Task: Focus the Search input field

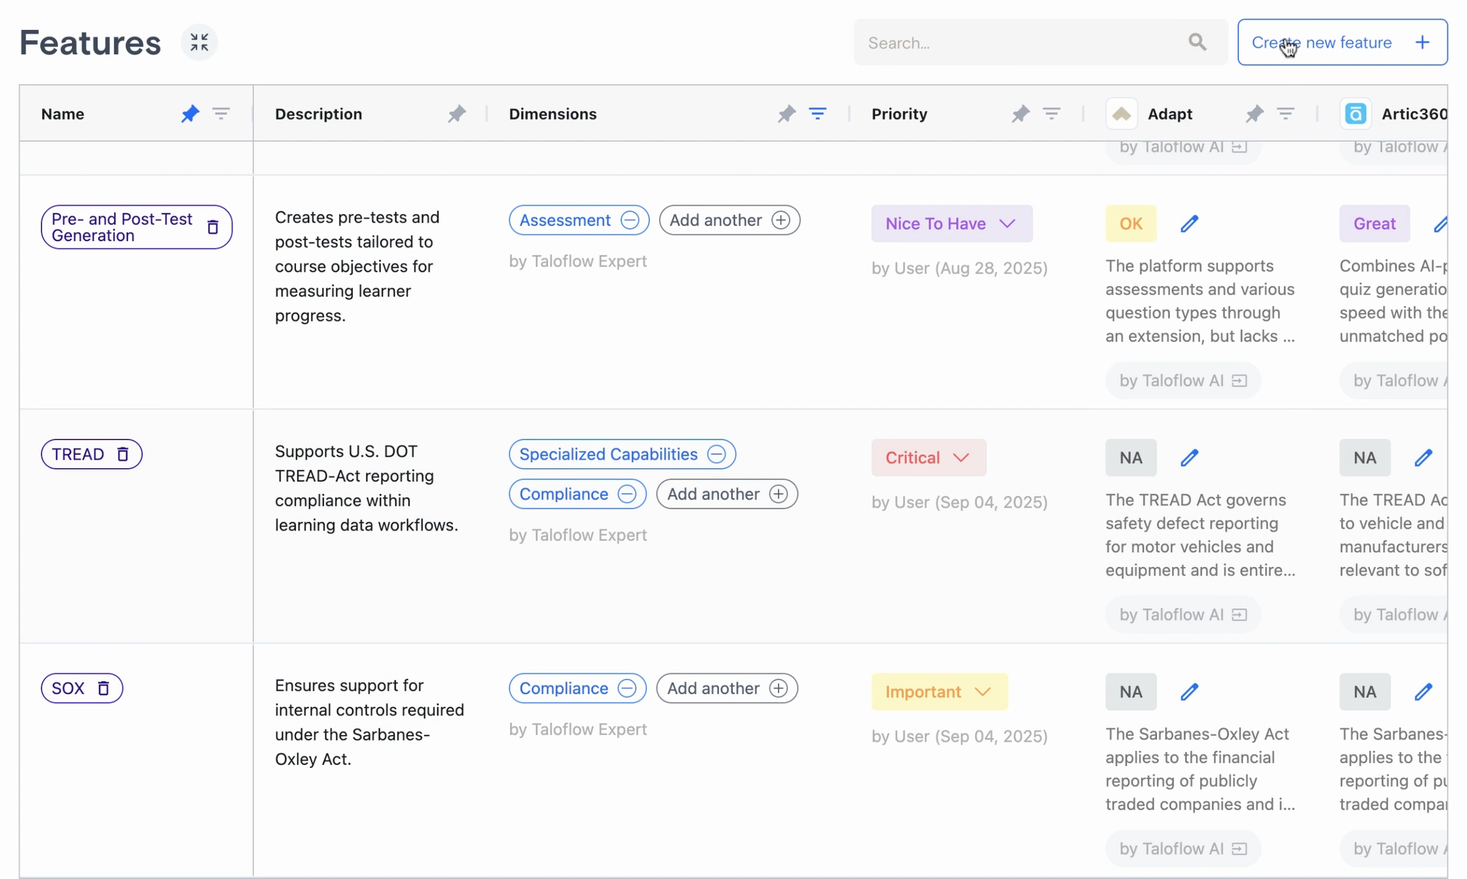Action: (x=1019, y=42)
